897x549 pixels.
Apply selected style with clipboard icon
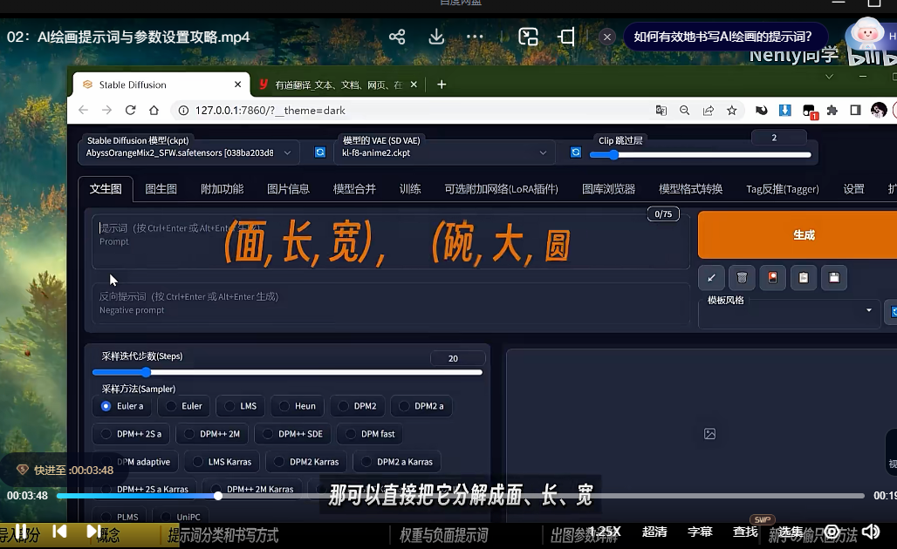coord(804,278)
